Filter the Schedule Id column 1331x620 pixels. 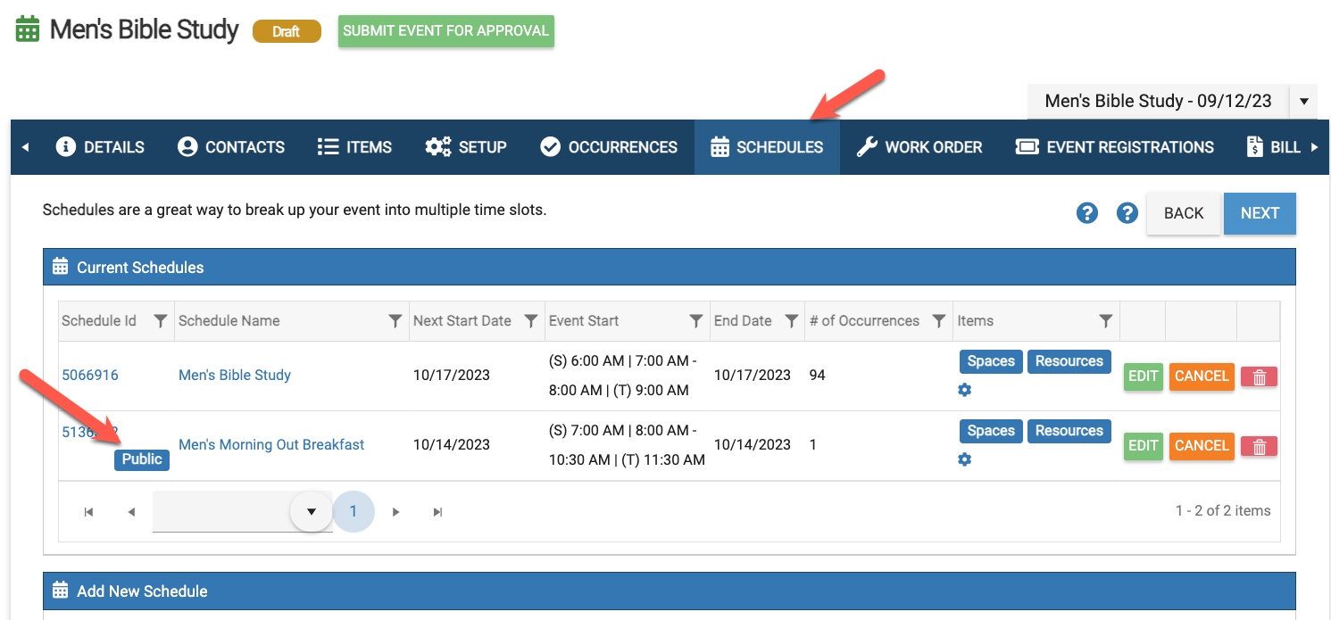point(160,321)
